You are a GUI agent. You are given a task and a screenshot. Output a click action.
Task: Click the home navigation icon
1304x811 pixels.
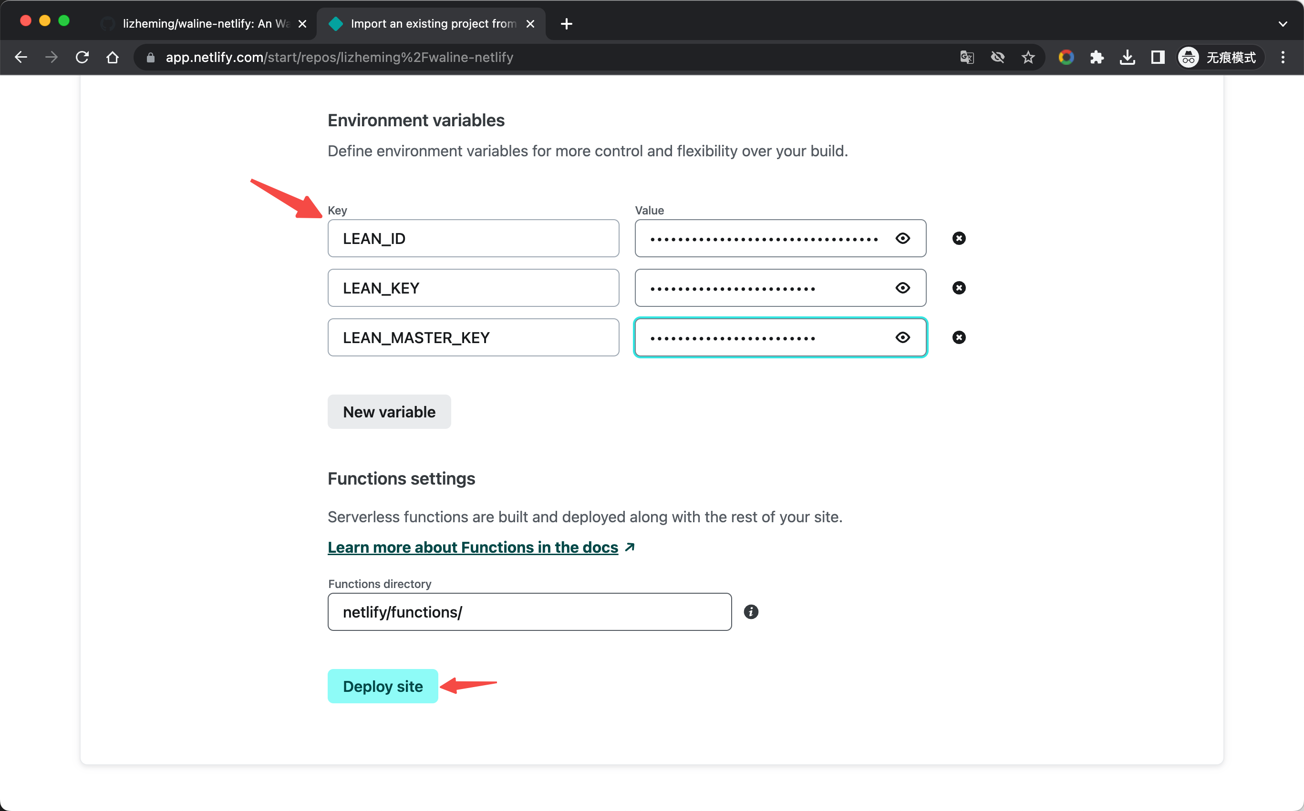[111, 57]
